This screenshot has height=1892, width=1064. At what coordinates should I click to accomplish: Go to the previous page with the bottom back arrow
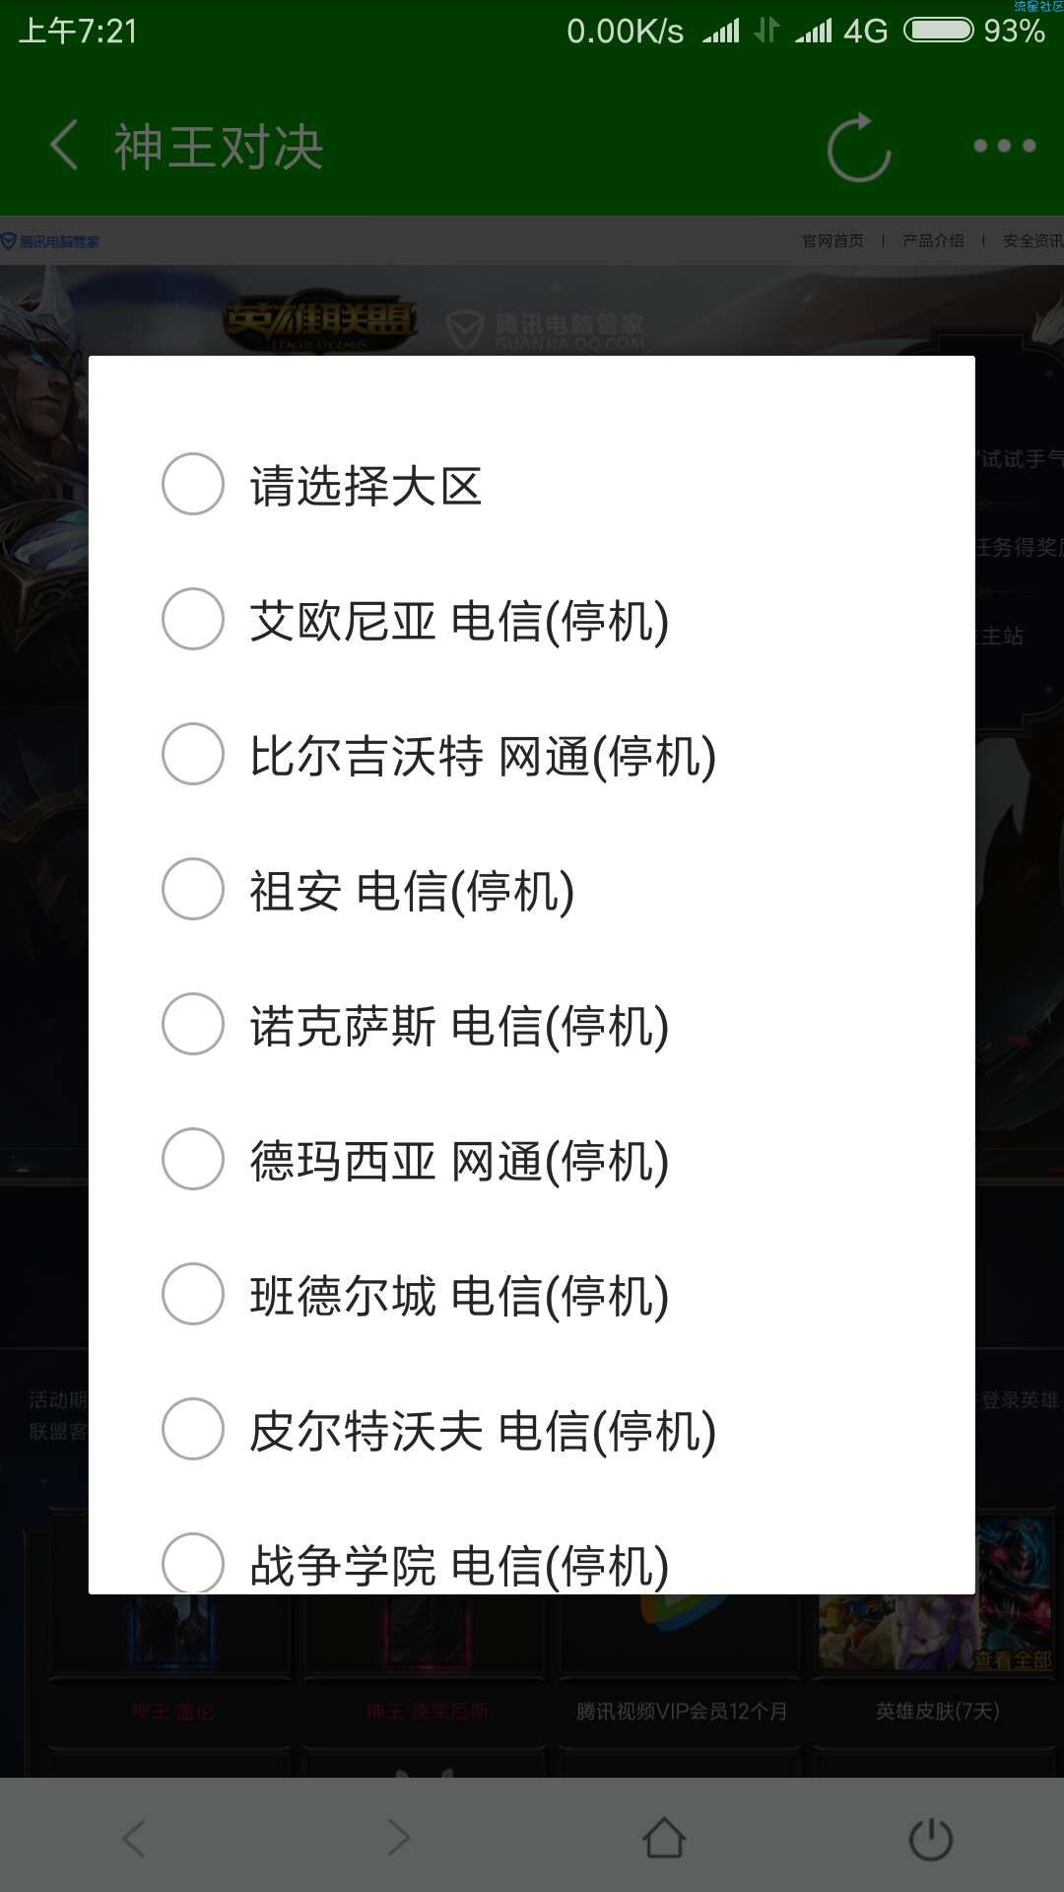(134, 1838)
